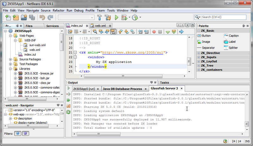Click the editor horizontal scrollbar thumb

point(123,76)
